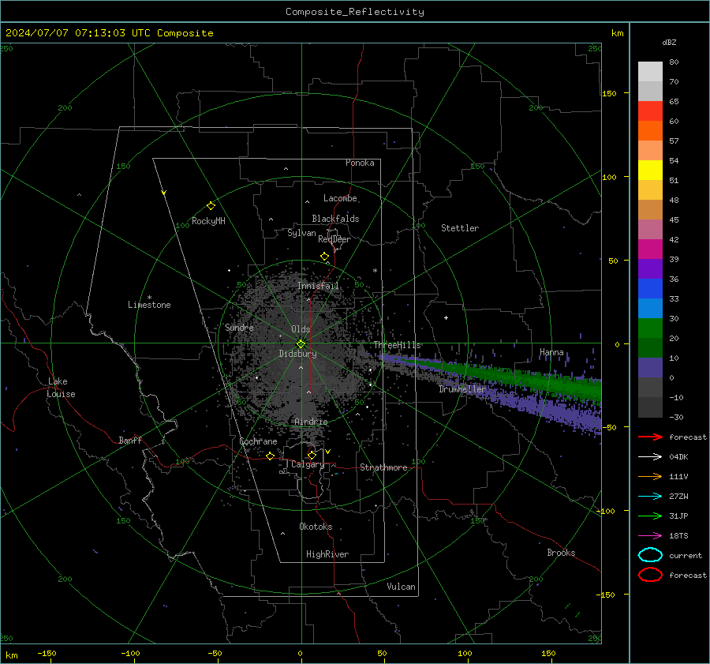
Task: Select the yellow 54 dBZ color swatch
Action: coord(650,171)
